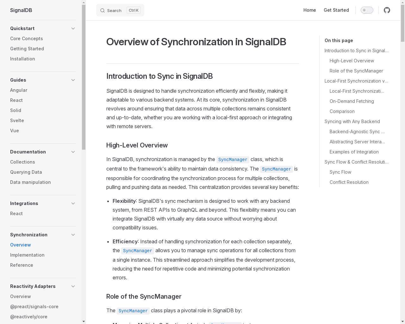The height and width of the screenshot is (324, 405).
Task: Open @reactively/core adapter page
Action: (x=29, y=317)
